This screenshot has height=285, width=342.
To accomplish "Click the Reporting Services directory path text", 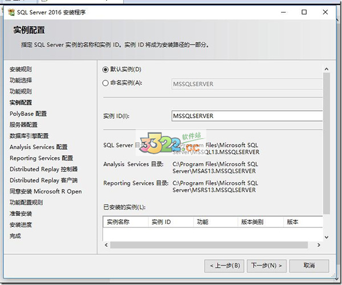I will coord(215,187).
